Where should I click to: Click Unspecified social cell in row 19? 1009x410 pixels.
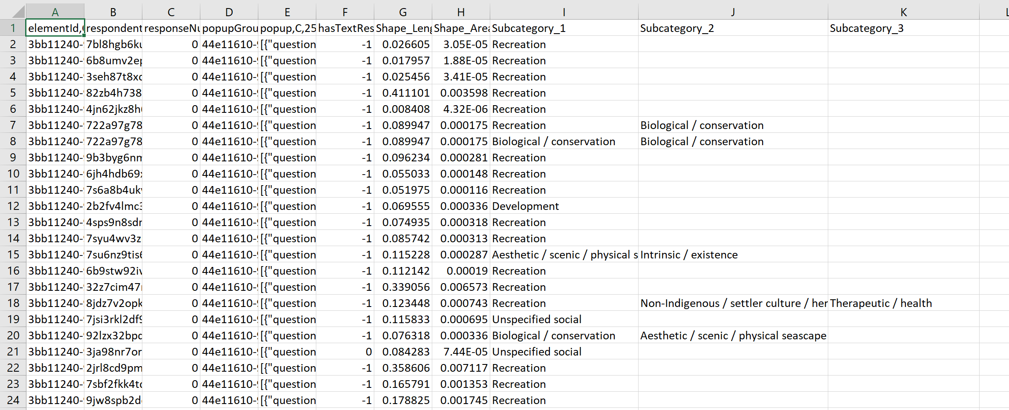click(x=564, y=320)
